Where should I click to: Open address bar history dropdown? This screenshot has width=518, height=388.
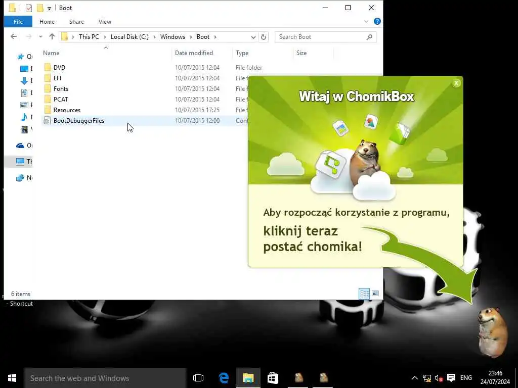(x=253, y=37)
